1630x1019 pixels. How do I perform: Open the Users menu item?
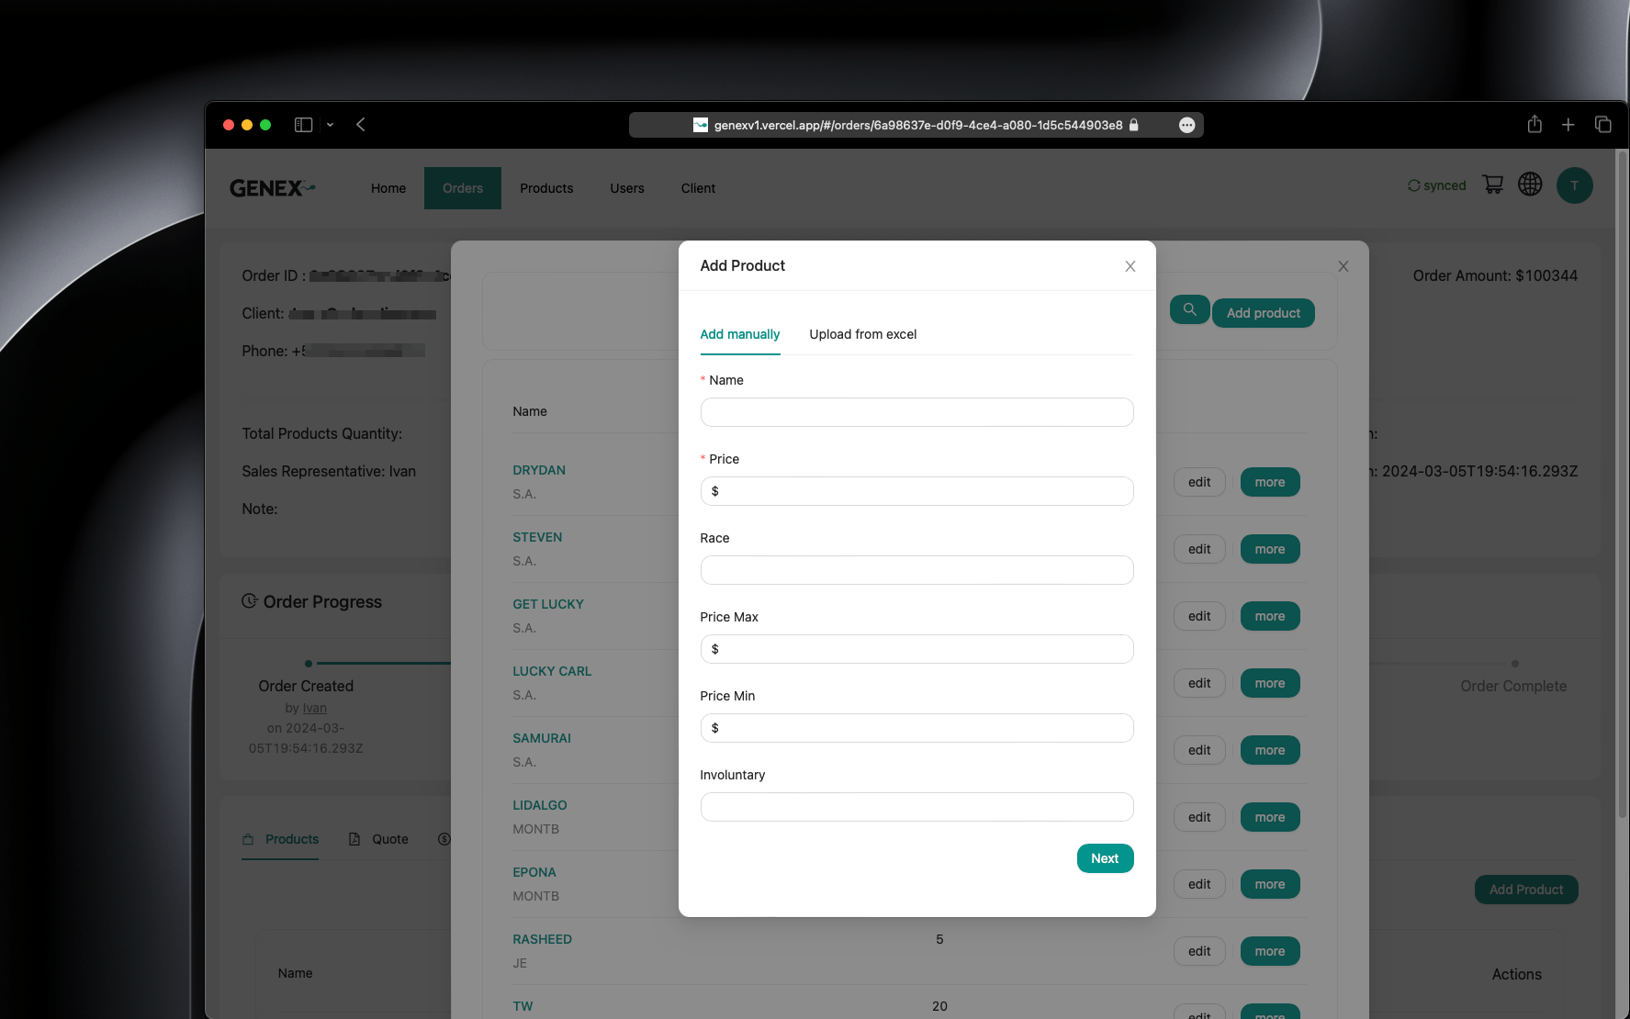(x=627, y=188)
